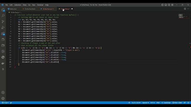This screenshot has width=191, height=107.
Task: Click the errors and warnings indicator
Action: point(5,103)
